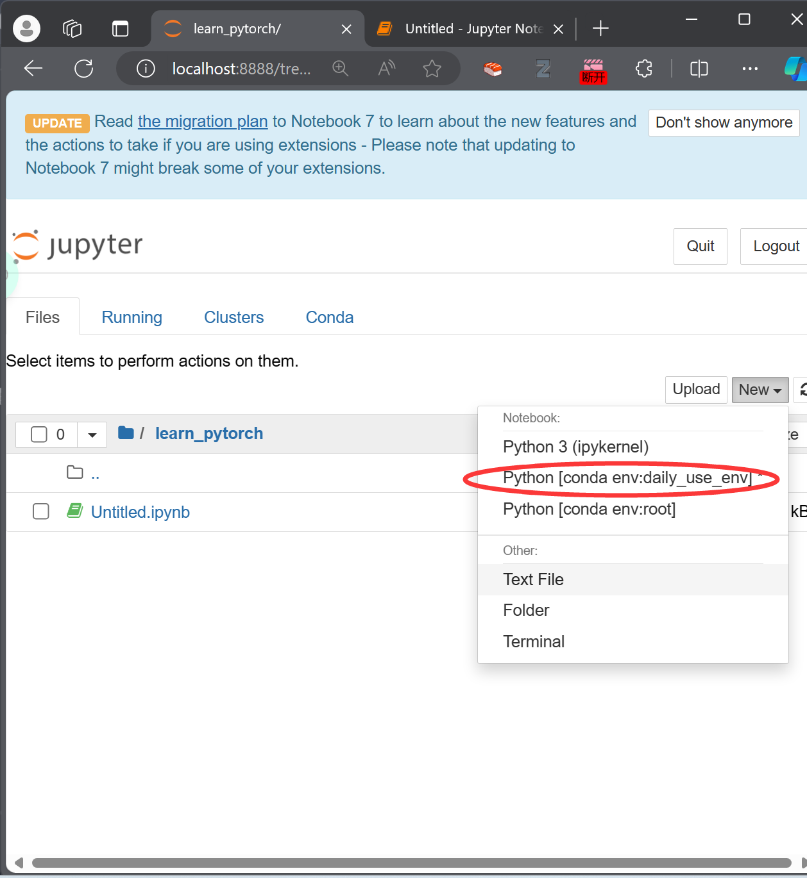The width and height of the screenshot is (807, 878).
Task: Open the tab actions menu icon
Action: click(x=120, y=29)
